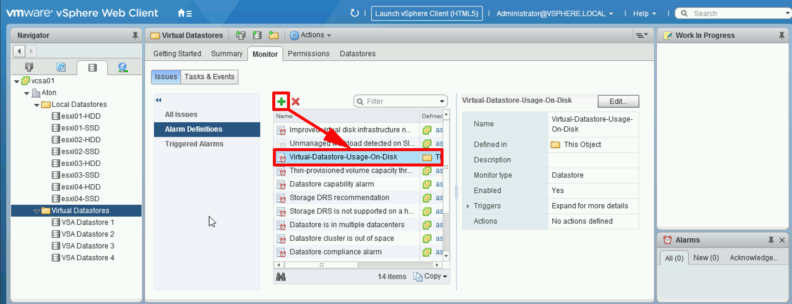Add a new alarm definition with plus icon
The image size is (792, 304).
click(281, 102)
